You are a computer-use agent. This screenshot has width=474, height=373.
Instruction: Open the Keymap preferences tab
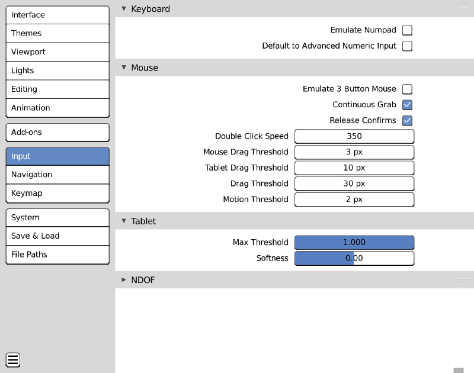pos(57,193)
